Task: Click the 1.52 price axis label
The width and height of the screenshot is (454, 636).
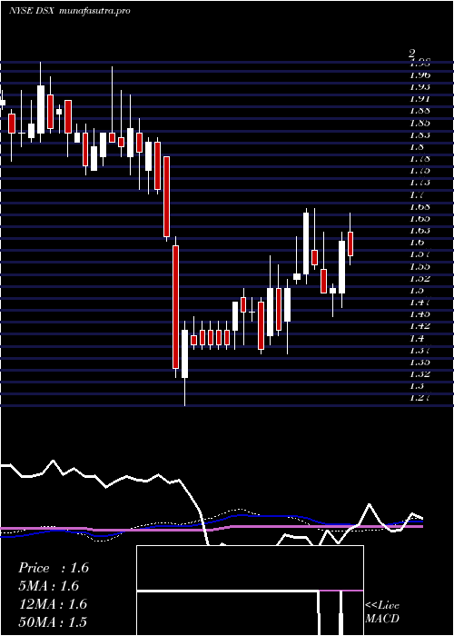Action: [x=419, y=278]
